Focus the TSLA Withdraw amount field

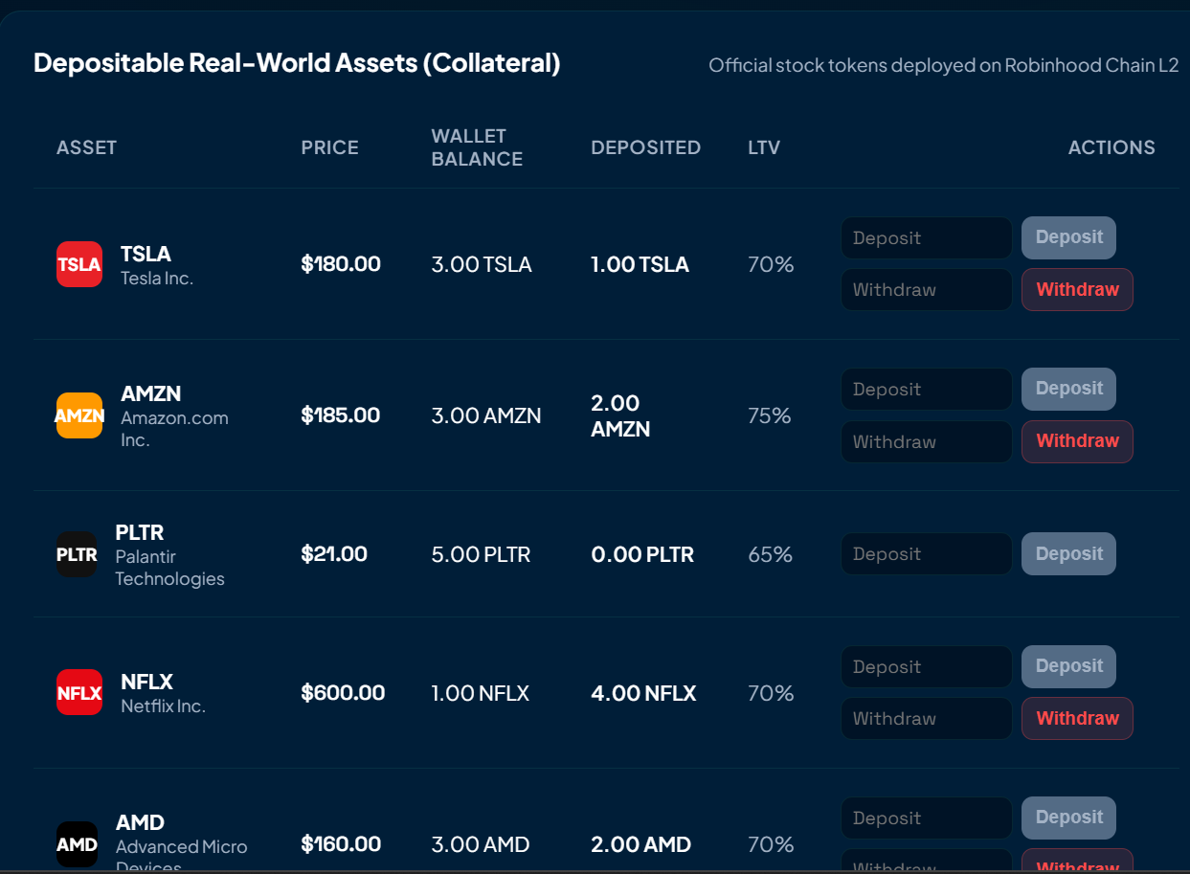click(927, 290)
